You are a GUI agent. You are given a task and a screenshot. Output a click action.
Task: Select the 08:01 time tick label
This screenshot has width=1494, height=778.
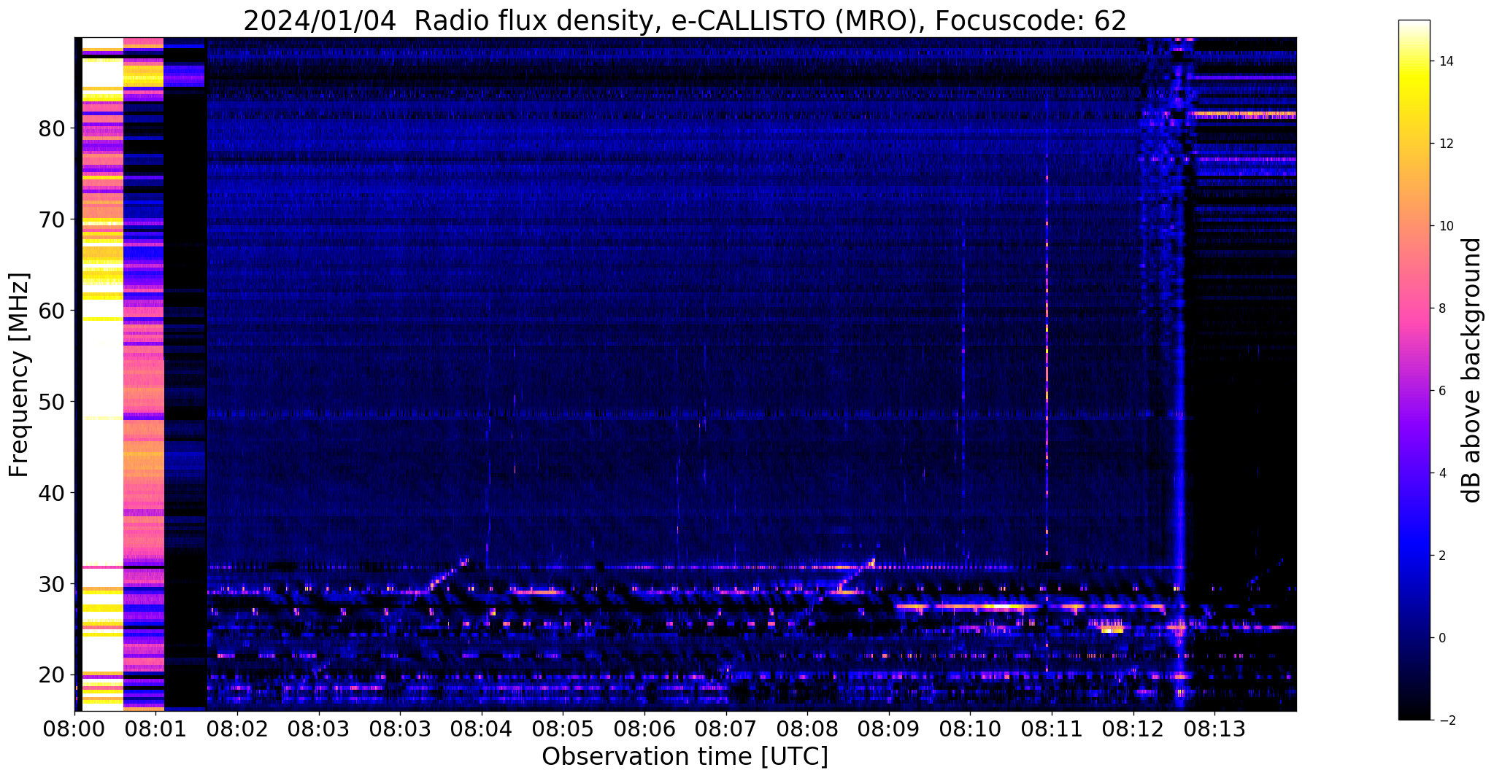[x=155, y=728]
